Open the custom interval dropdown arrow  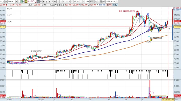pyautogui.click(x=84, y=1)
